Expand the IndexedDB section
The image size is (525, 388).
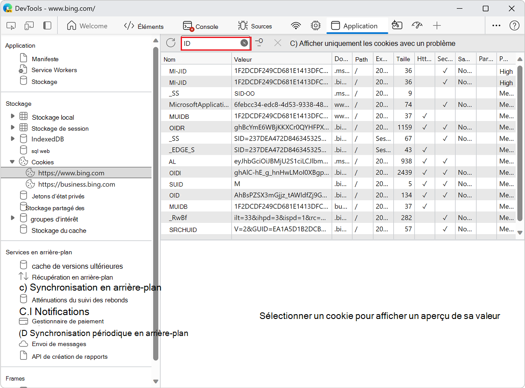click(x=13, y=140)
